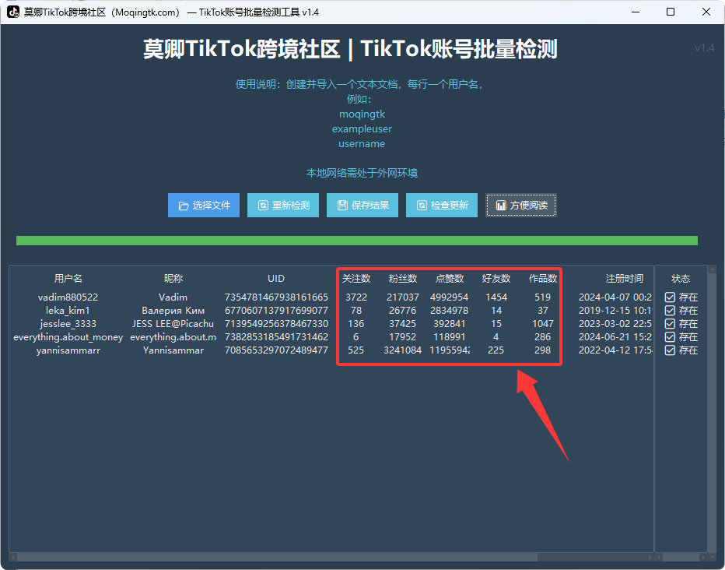Click the green progress bar
The width and height of the screenshot is (725, 570).
[x=356, y=241]
